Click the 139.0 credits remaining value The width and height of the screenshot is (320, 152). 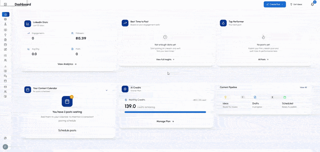[x=130, y=106]
